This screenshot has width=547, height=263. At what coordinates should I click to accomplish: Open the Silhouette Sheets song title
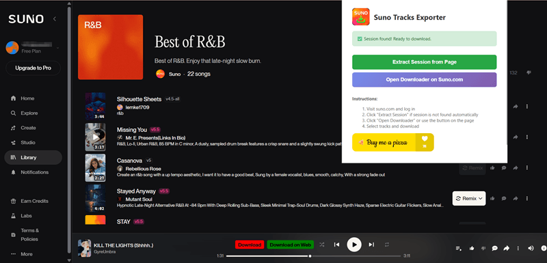point(139,99)
